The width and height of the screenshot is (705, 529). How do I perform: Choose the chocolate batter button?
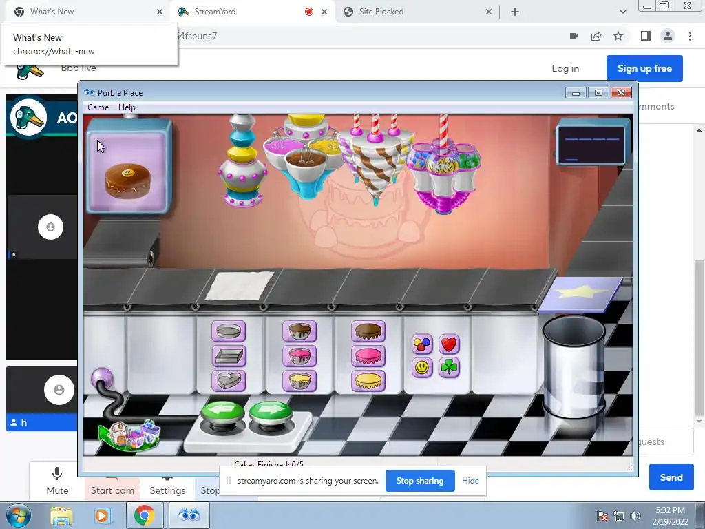click(299, 331)
